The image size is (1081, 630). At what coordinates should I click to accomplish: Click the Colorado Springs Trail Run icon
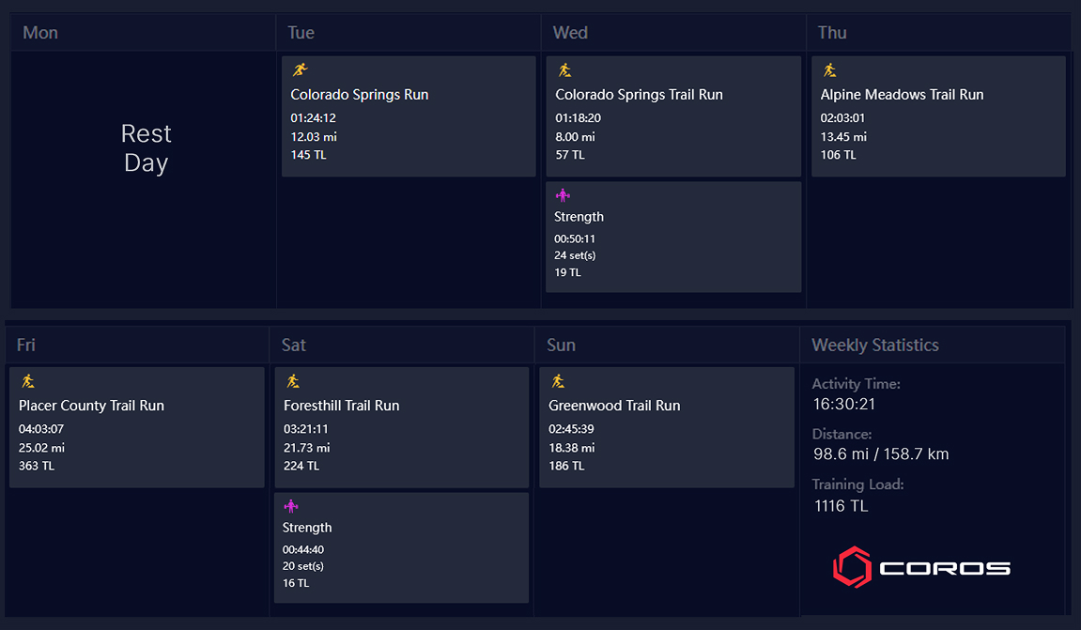click(564, 69)
